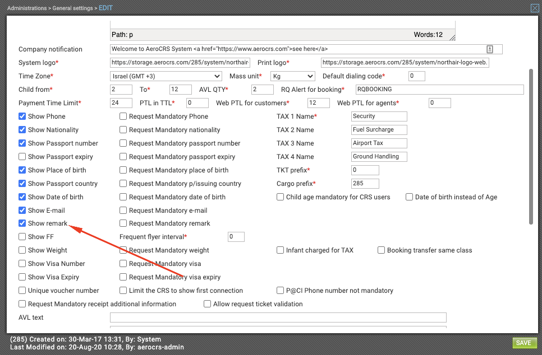
Task: Click the Child from age field
Action: coord(121,90)
